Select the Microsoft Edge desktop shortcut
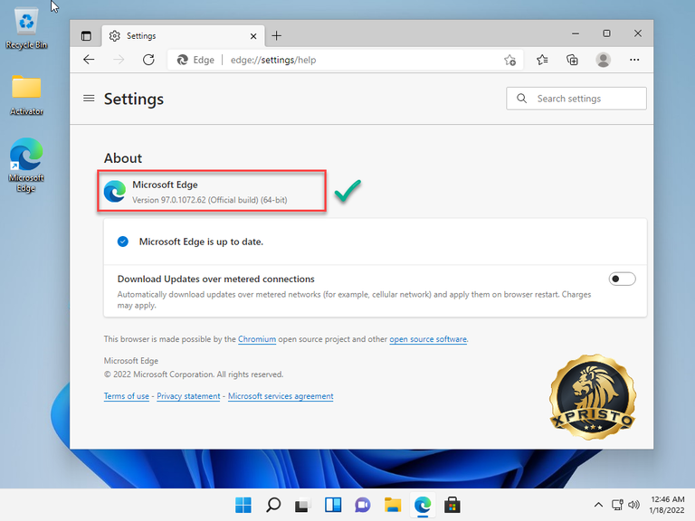Screen dimensions: 695x521 pyautogui.click(x=26, y=165)
